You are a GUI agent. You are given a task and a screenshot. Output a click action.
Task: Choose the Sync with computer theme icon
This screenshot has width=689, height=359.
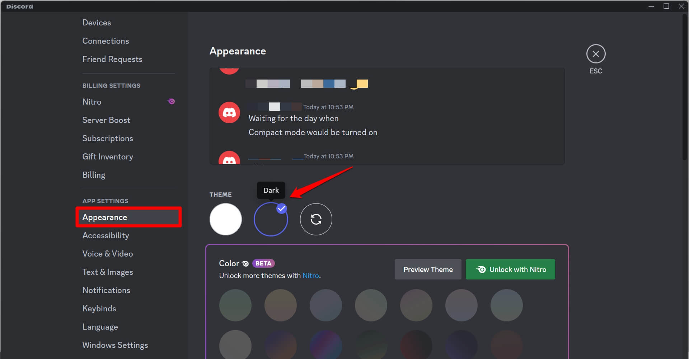point(316,219)
